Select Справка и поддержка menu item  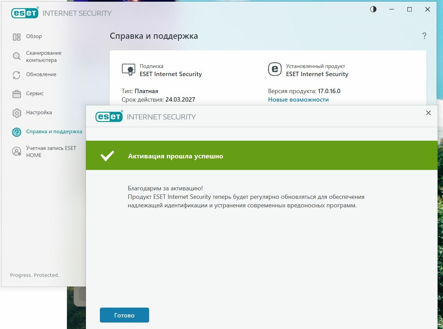pos(54,132)
